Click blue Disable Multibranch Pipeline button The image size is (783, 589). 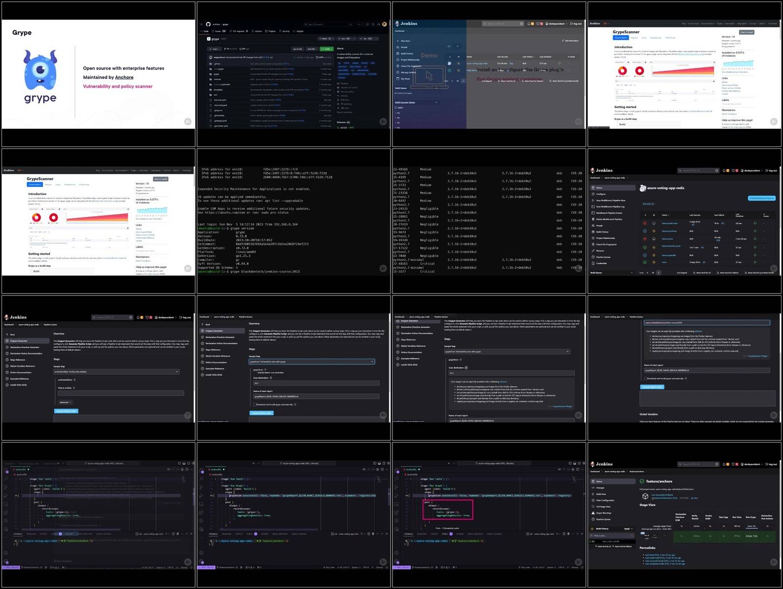(761, 198)
